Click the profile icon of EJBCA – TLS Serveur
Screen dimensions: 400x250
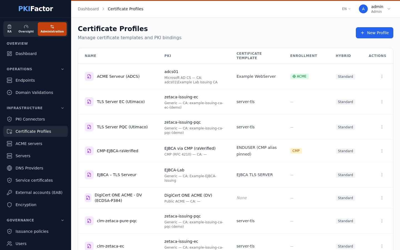coord(89,175)
